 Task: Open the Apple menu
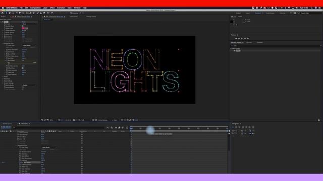coord(3,8)
